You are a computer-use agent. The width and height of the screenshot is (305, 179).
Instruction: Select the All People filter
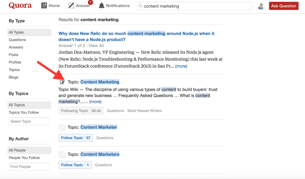pyautogui.click(x=29, y=150)
